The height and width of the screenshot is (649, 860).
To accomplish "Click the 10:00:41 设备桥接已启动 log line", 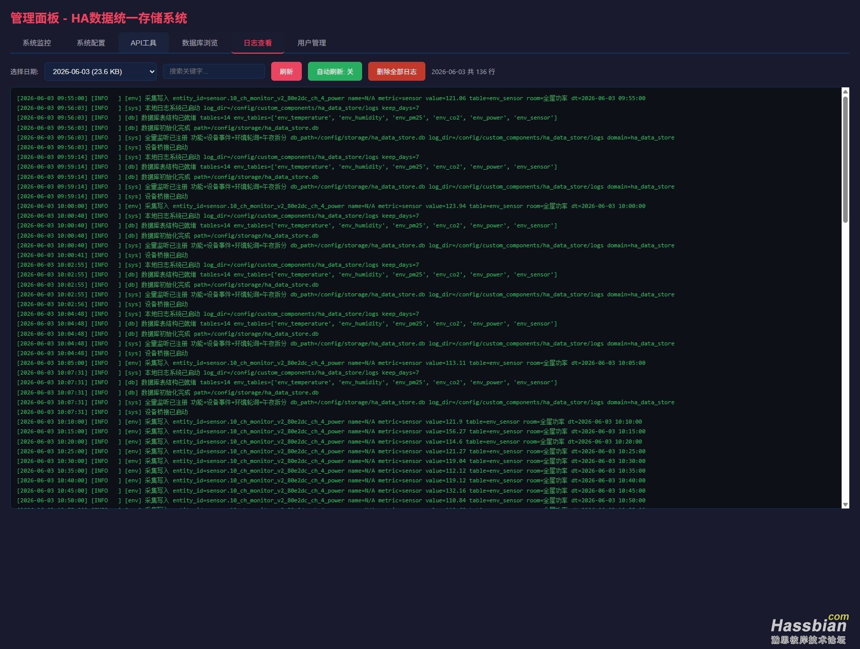I will click(103, 255).
